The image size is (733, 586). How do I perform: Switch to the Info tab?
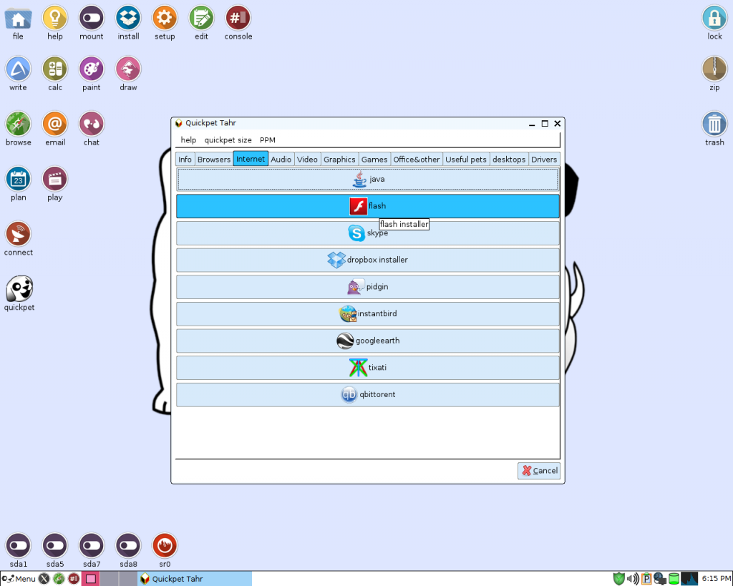coord(185,160)
